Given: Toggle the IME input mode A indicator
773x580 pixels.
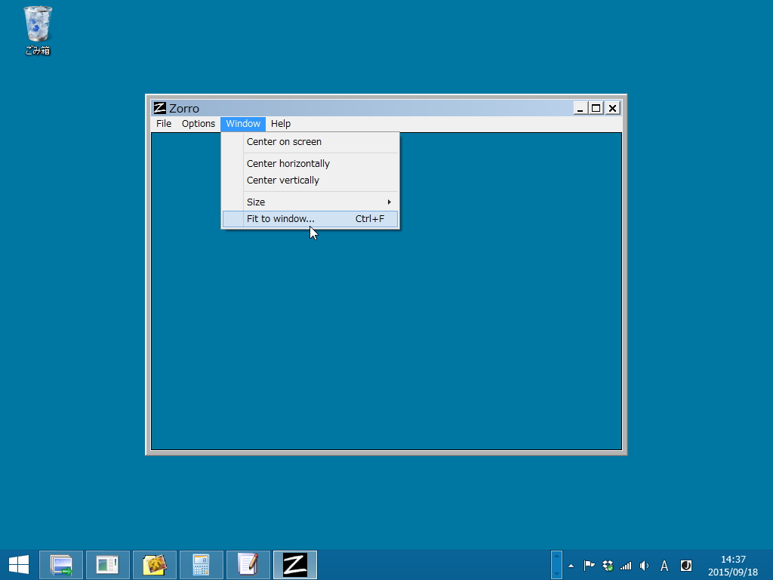Looking at the screenshot, I should tap(664, 566).
